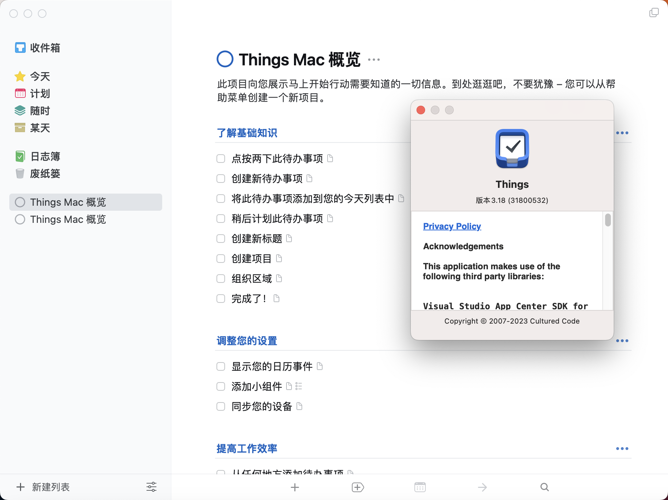Click the Acknowledgements heading in About window
Screen dimensions: 668x500
[463, 246]
